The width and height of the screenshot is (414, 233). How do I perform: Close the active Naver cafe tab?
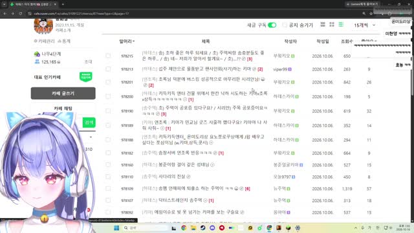coord(55,5)
